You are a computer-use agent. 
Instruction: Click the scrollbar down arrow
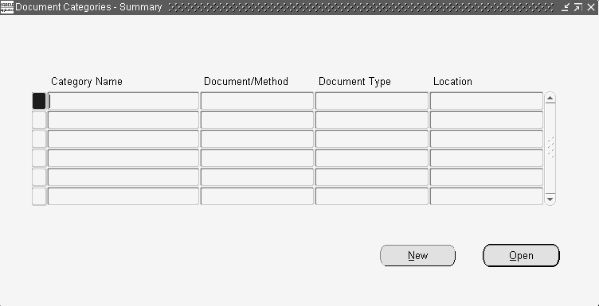pyautogui.click(x=550, y=199)
